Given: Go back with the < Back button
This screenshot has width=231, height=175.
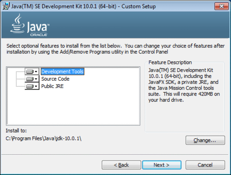Looking at the screenshot, I should pyautogui.click(x=121, y=165).
